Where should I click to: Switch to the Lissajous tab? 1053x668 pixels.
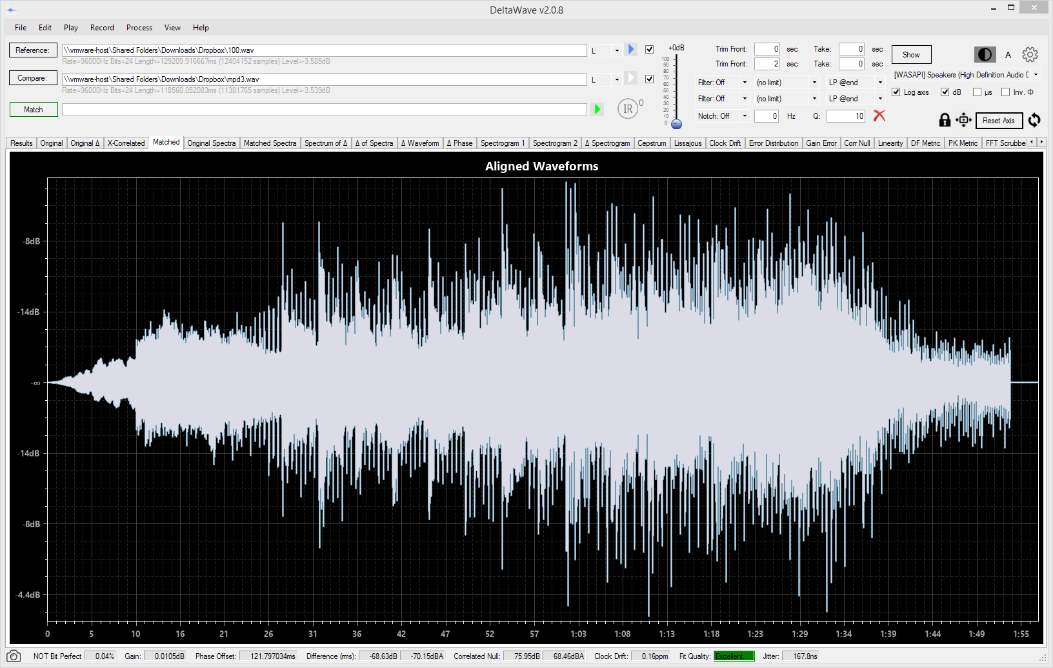click(x=688, y=143)
